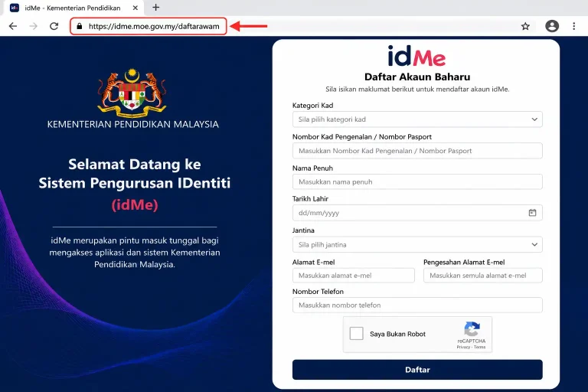Expand the Jantina dropdown arrow
This screenshot has height=392, width=588.
[x=534, y=244]
